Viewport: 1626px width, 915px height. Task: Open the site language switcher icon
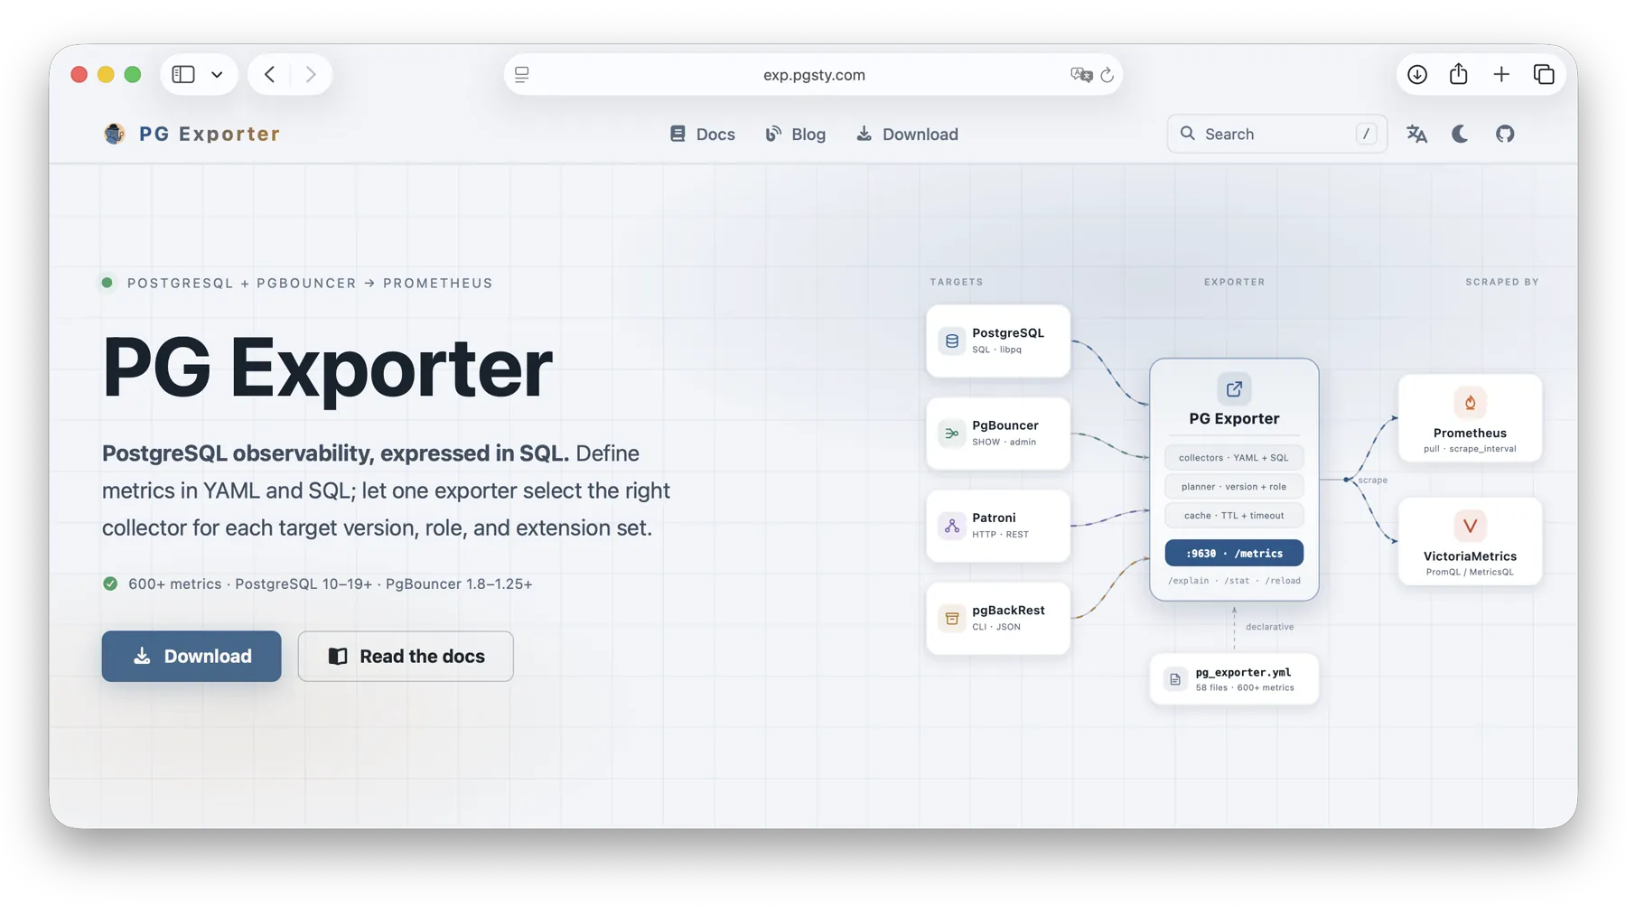pos(1416,134)
